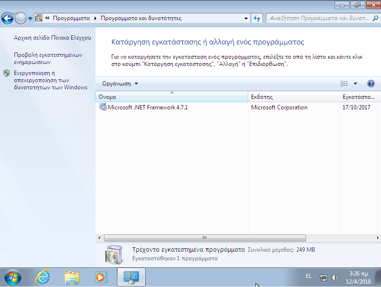Viewport: 381px width, 287px height.
Task: Launch Internet Explorer from taskbar
Action: coord(43,277)
